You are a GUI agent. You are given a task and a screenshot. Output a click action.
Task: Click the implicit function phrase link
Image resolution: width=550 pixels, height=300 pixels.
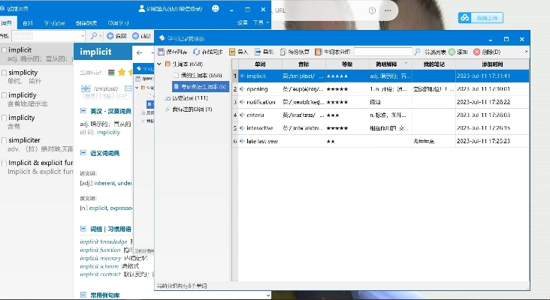coord(101,250)
